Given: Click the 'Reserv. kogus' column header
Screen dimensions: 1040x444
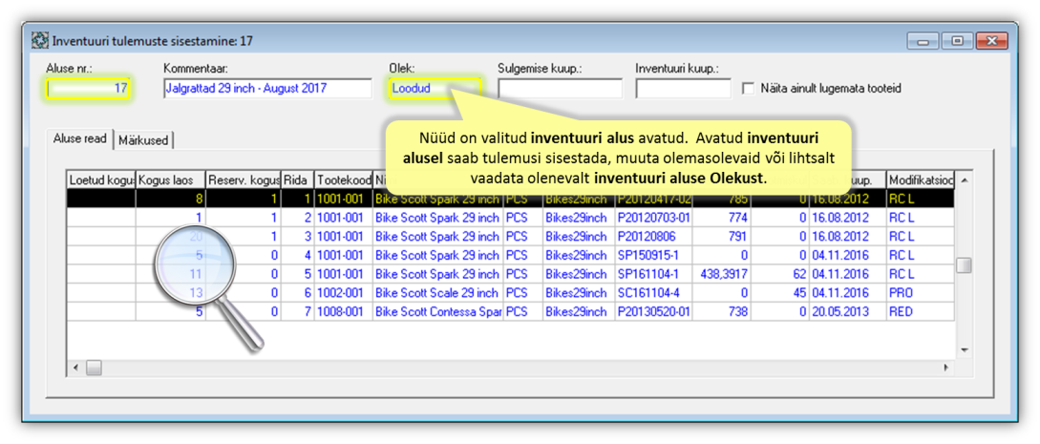Looking at the screenshot, I should [x=244, y=180].
